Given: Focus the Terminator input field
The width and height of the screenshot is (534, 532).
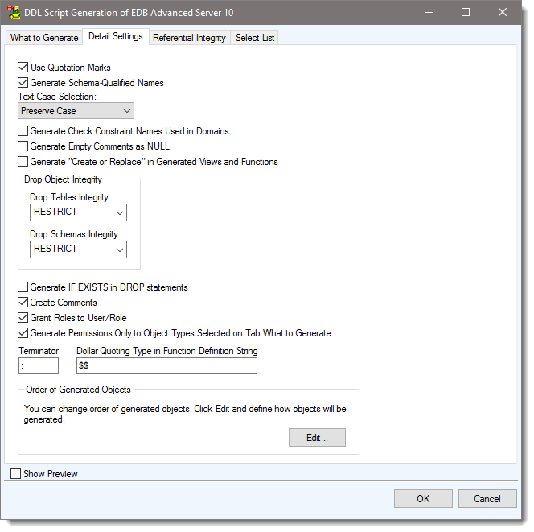Looking at the screenshot, I should pyautogui.click(x=39, y=365).
